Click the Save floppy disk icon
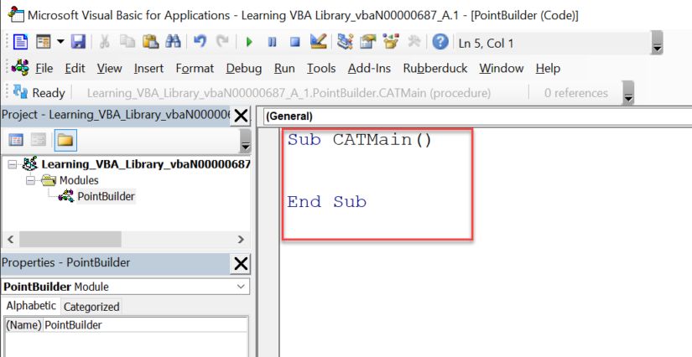Screen dimensions: 692x357 [78, 42]
